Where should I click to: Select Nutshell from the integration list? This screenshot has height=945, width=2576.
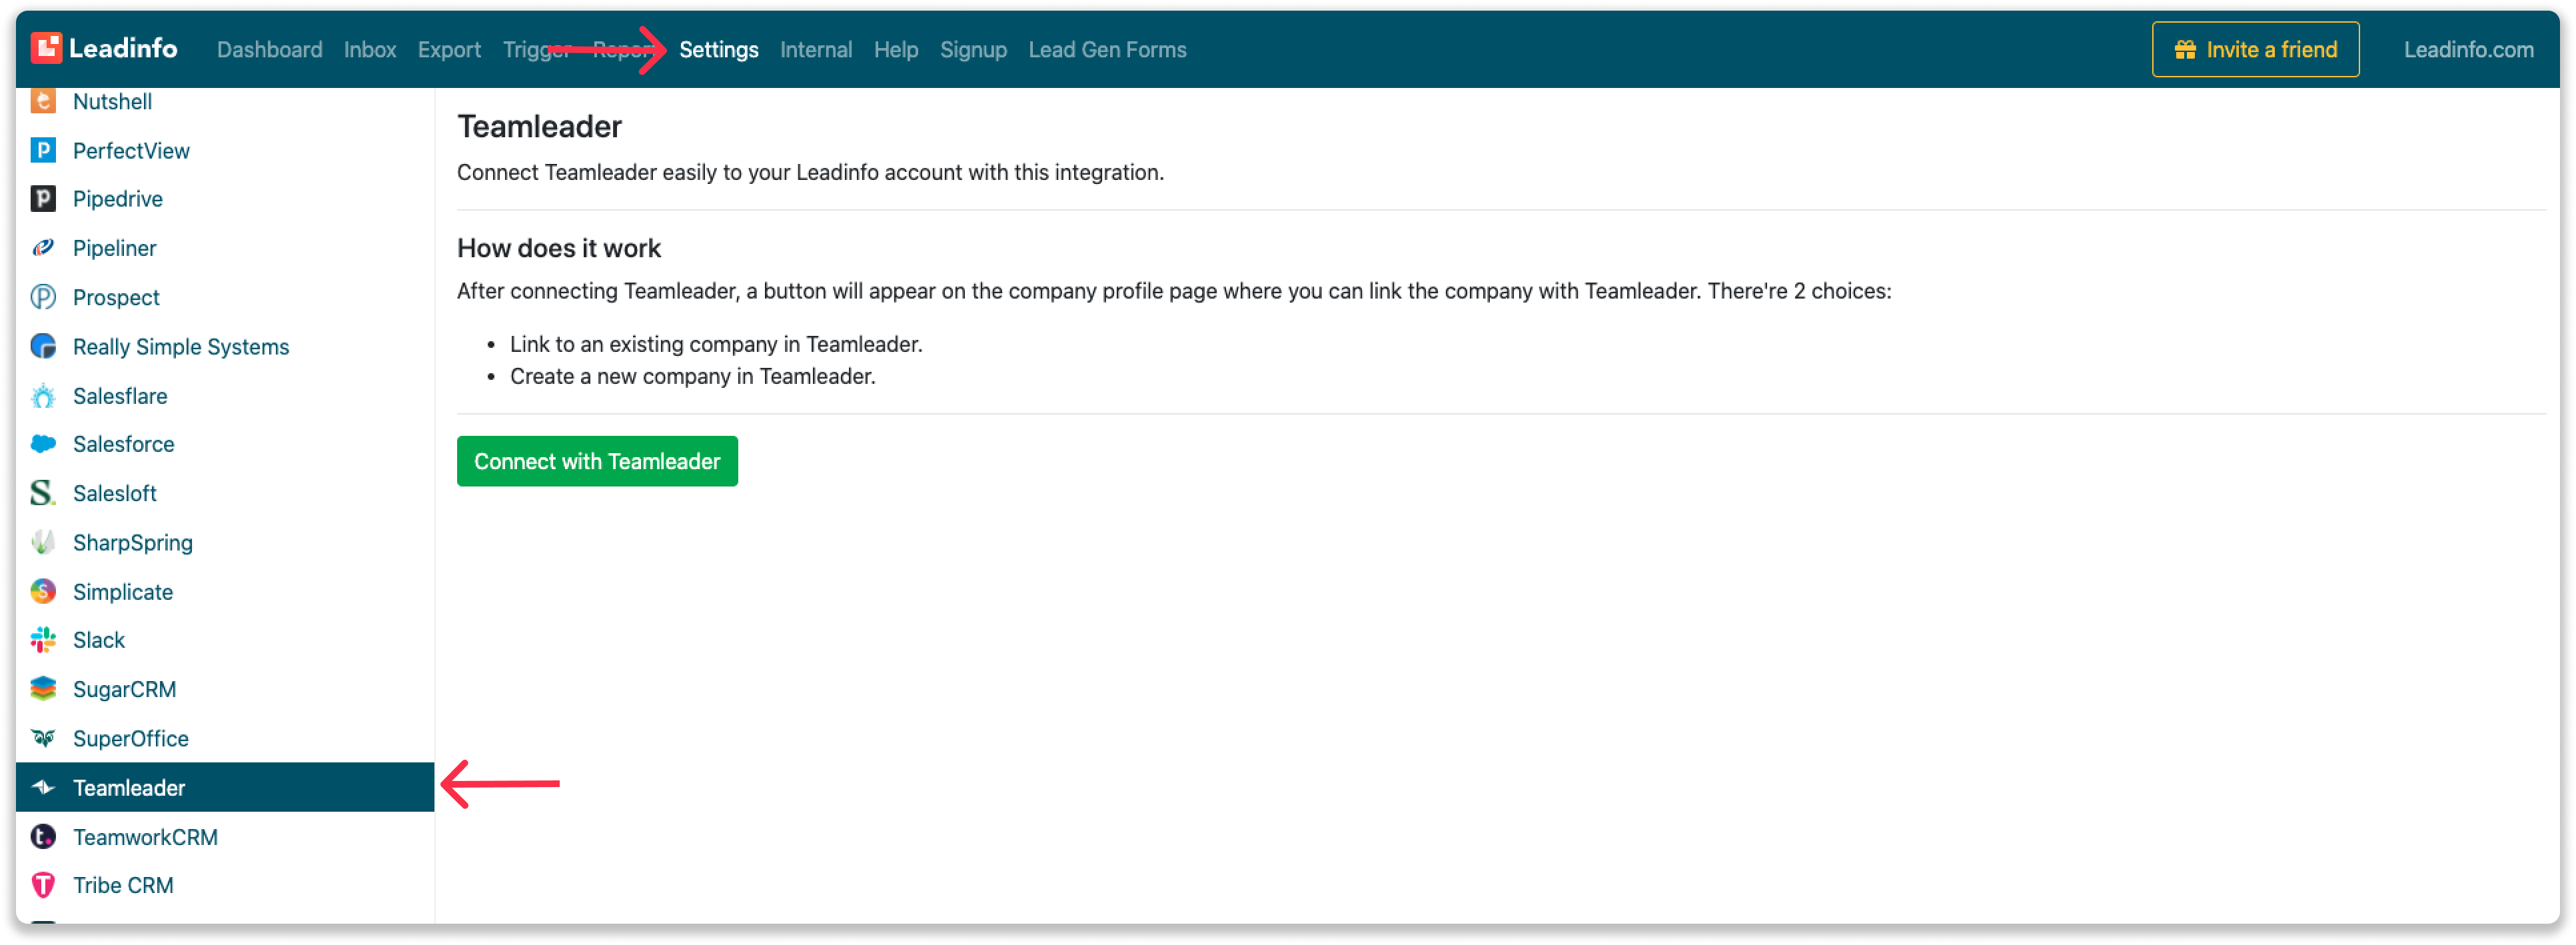[x=112, y=101]
